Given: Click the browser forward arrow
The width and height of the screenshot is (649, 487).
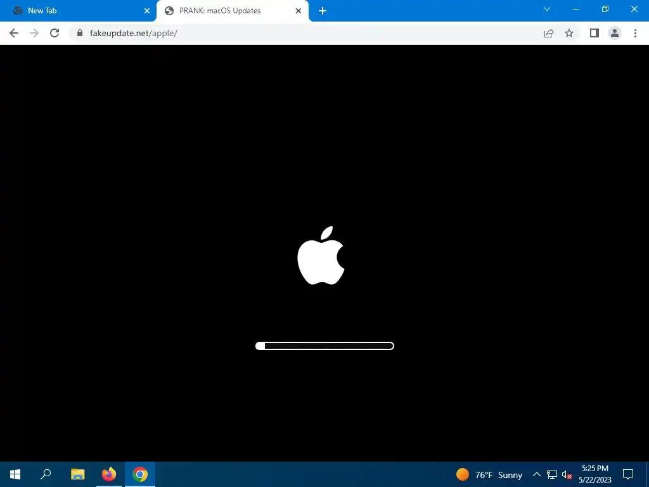Looking at the screenshot, I should click(34, 33).
